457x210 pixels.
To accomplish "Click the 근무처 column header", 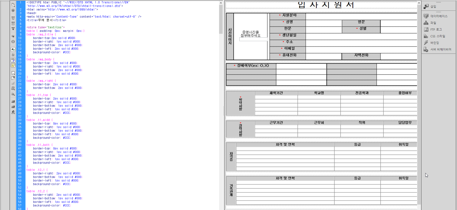I will click(x=319, y=123).
